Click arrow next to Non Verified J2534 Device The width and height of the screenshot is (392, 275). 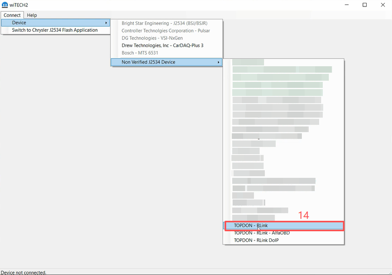click(x=219, y=62)
